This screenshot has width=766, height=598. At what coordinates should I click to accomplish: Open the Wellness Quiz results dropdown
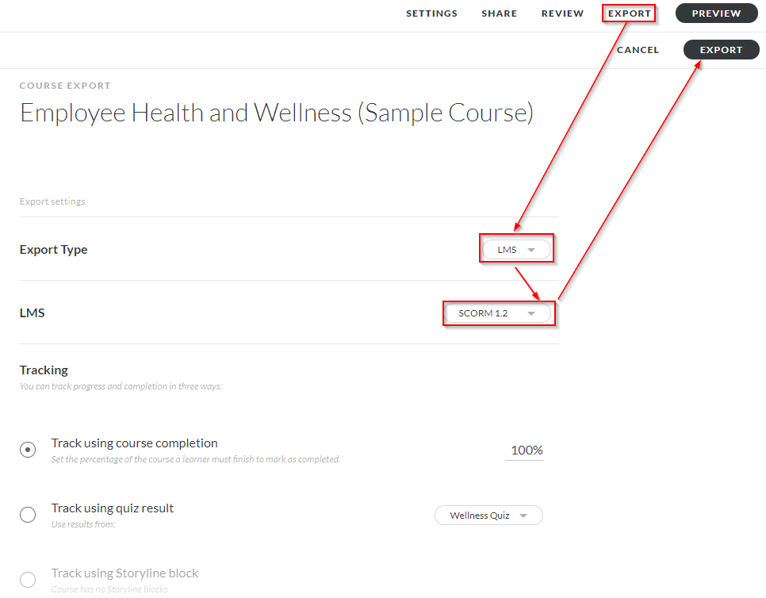488,515
